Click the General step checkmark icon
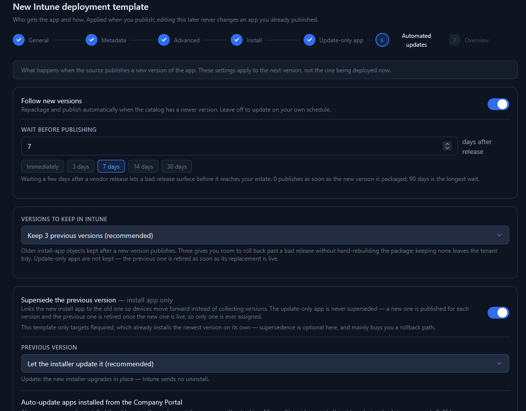This screenshot has height=411, width=526. [x=19, y=40]
